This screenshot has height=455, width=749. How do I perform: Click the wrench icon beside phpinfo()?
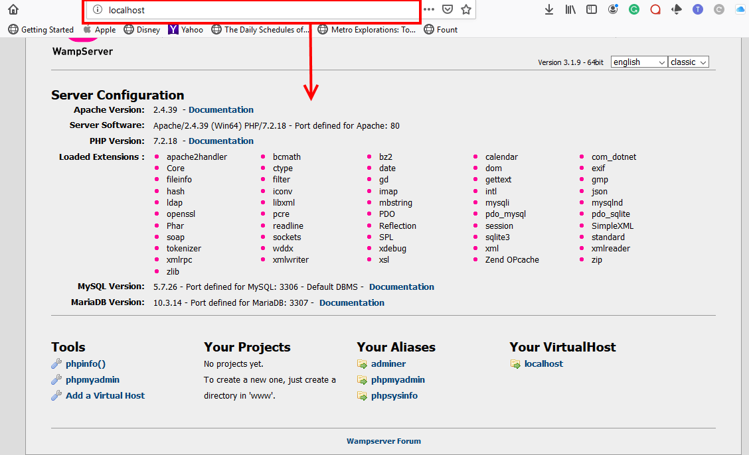pos(56,364)
